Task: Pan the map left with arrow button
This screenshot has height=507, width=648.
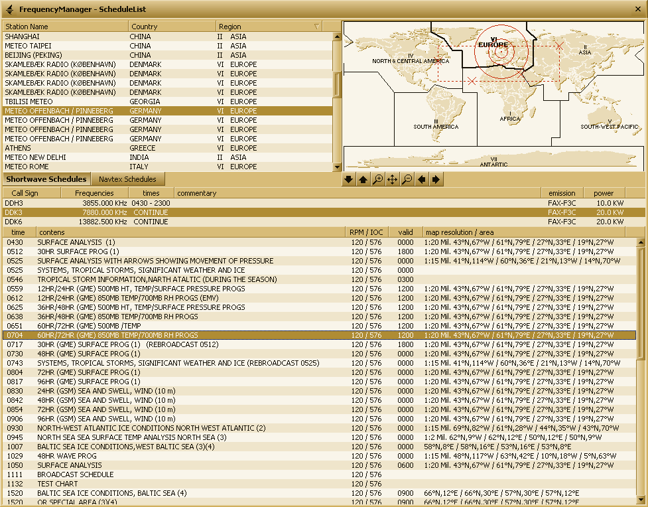Action: [421, 179]
